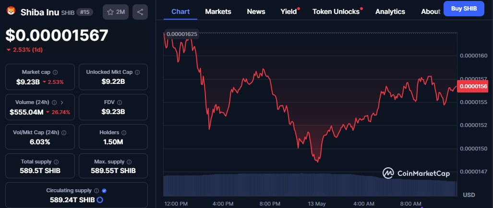Screen dimensions: 493x208
Task: Add SHIB to watchlist with star button
Action: tap(116, 12)
